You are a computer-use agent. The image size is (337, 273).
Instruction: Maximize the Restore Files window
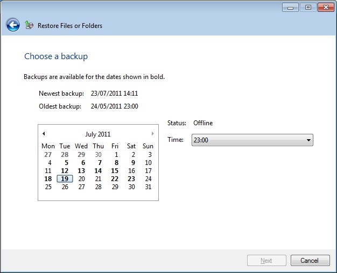click(308, 7)
